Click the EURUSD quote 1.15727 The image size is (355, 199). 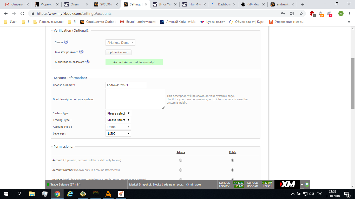coord(239,183)
